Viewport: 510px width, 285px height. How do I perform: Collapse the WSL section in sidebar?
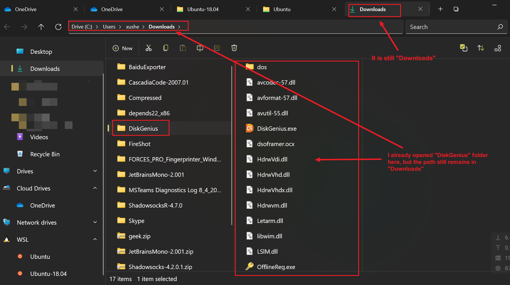95,239
